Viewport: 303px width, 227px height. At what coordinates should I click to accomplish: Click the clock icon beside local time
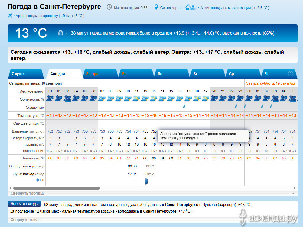click(x=109, y=7)
